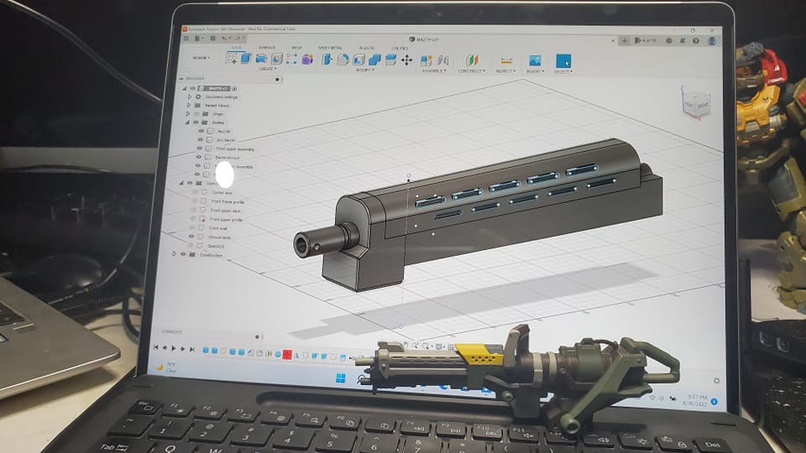
Task: Collapse the Sketches folder
Action: point(181,183)
